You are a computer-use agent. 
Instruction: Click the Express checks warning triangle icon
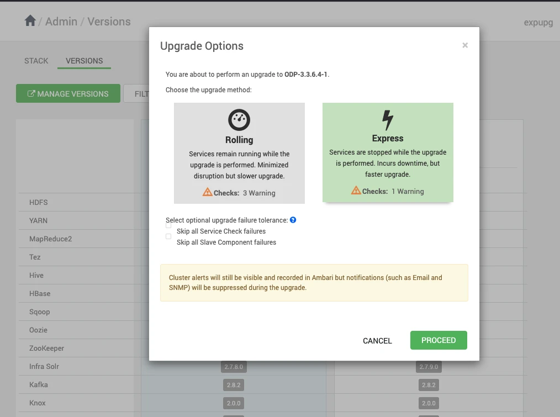click(x=356, y=191)
